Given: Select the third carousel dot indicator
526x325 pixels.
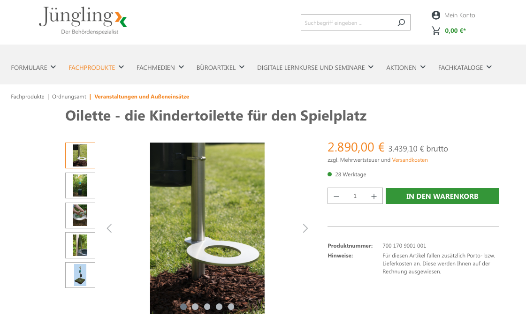Looking at the screenshot, I should point(207,307).
